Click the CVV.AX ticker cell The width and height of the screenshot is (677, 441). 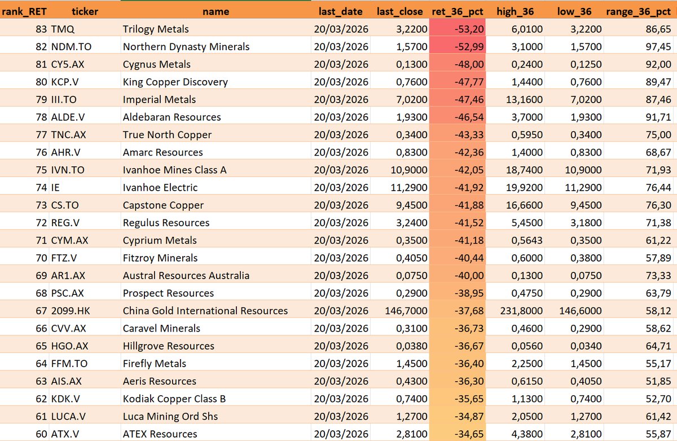coord(84,328)
